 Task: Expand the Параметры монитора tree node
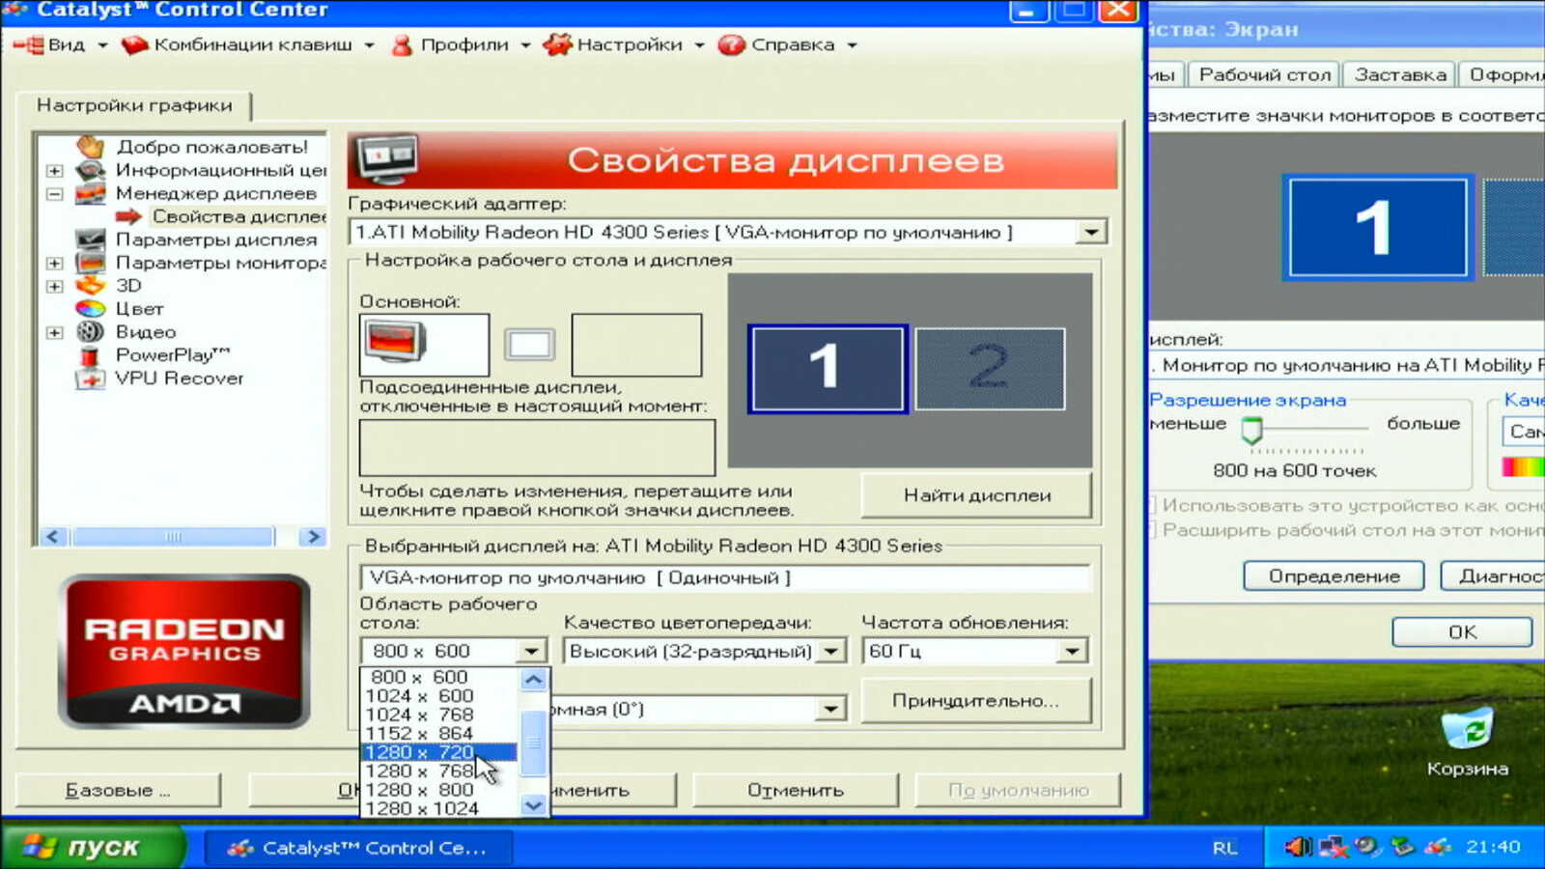(x=55, y=264)
